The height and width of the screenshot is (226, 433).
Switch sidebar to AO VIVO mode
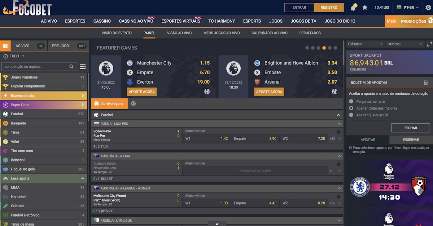click(29, 46)
